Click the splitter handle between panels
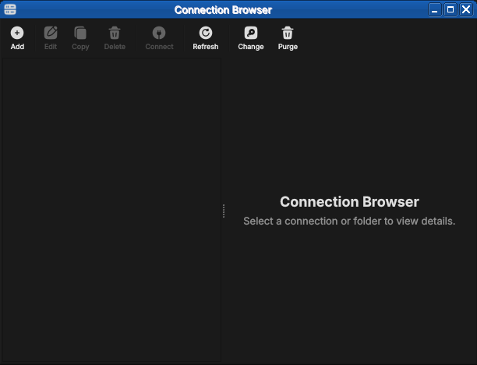This screenshot has width=477, height=365. tap(224, 211)
